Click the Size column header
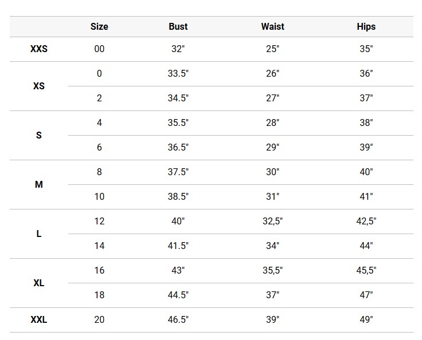 click(99, 26)
